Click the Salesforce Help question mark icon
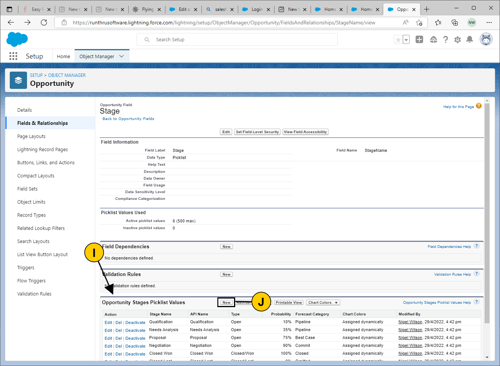Screen dimensions: 500x366 tap(445, 40)
